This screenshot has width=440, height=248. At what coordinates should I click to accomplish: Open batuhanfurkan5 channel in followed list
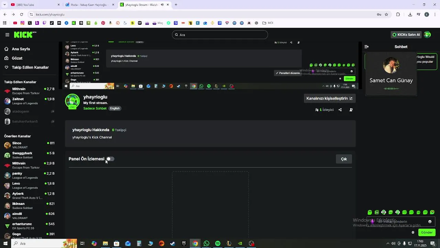29,121
